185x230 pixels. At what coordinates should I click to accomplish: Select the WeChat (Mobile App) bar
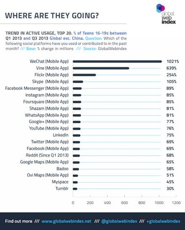[x=117, y=62]
